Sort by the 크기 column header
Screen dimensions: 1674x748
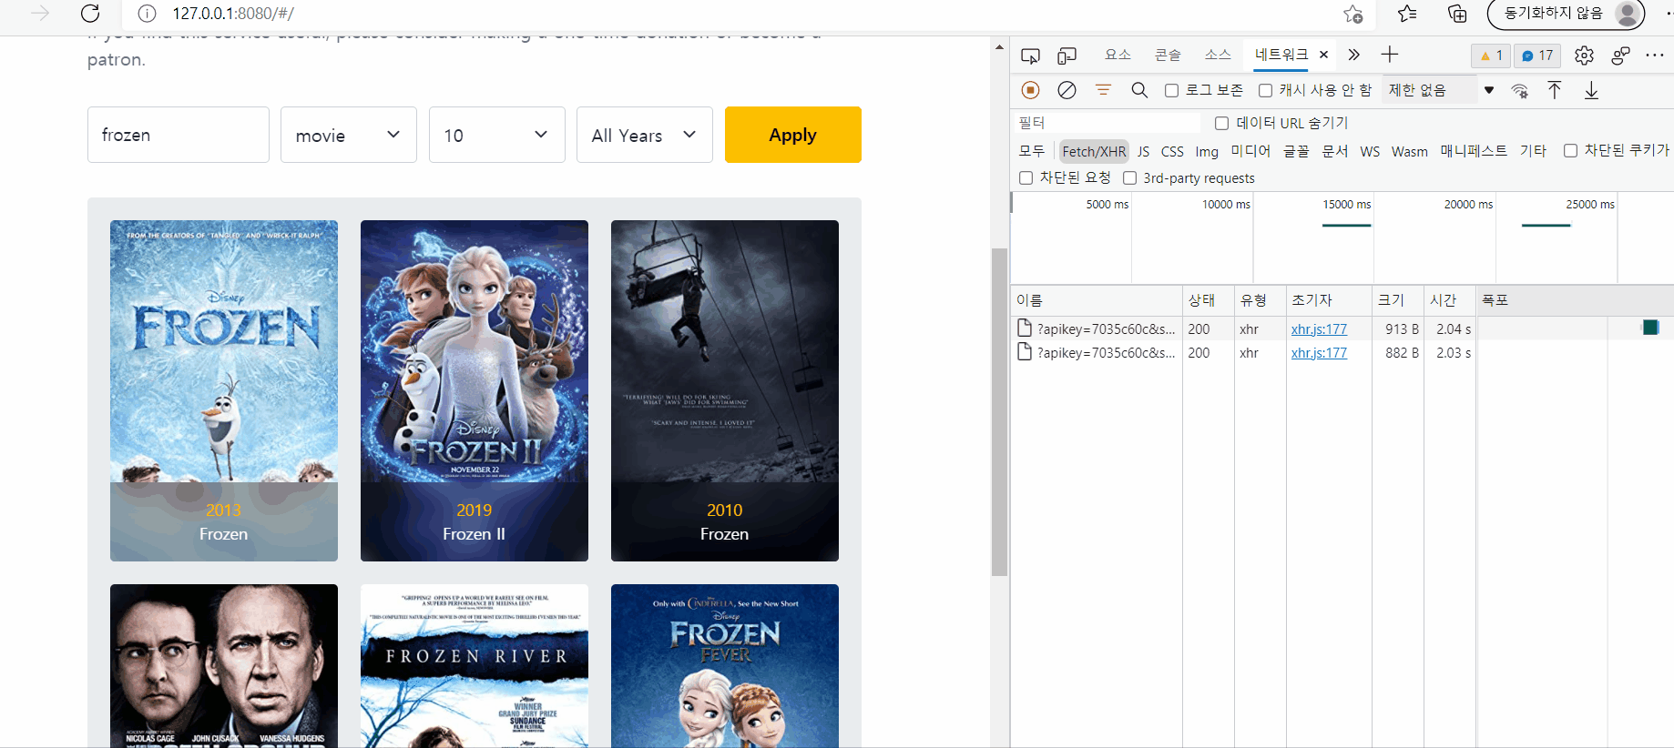pos(1398,300)
